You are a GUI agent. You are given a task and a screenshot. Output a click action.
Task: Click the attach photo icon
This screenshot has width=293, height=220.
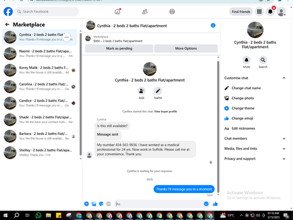94,204
